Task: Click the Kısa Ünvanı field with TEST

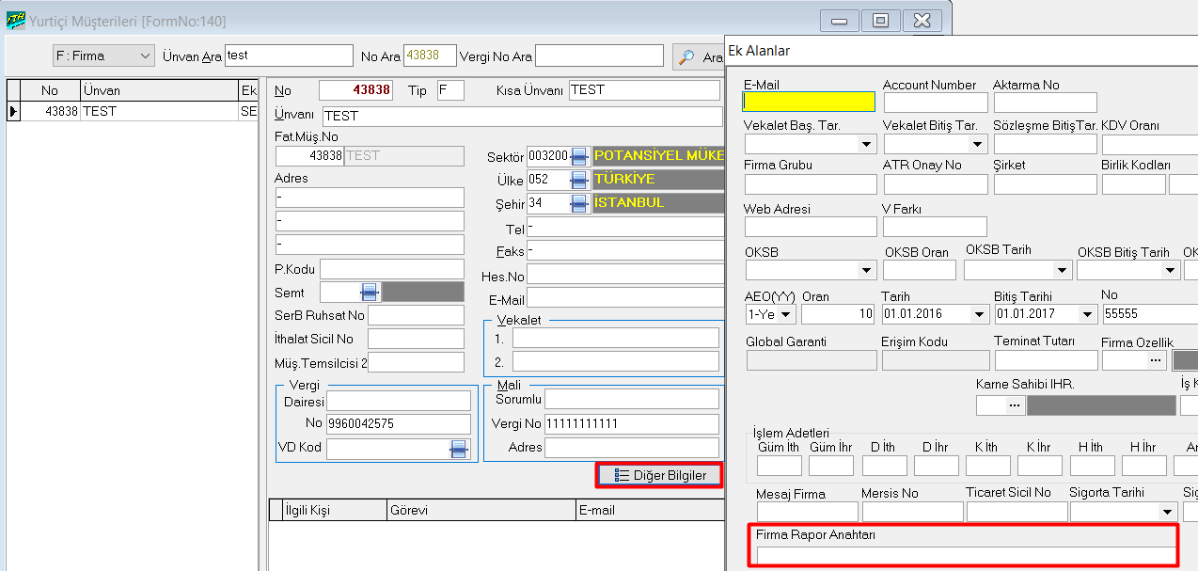Action: (645, 90)
